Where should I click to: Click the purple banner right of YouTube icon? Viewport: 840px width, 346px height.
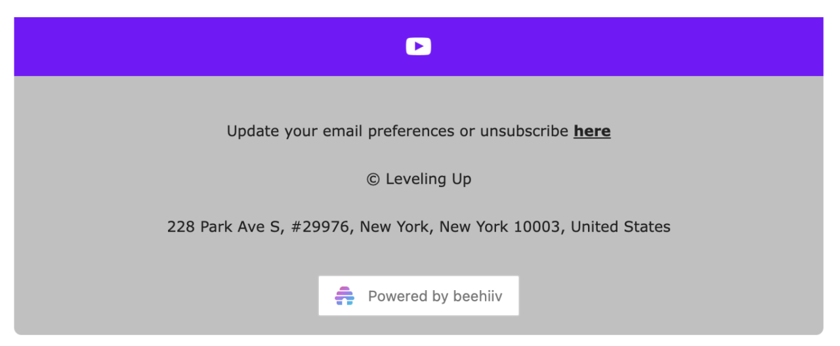point(623,47)
